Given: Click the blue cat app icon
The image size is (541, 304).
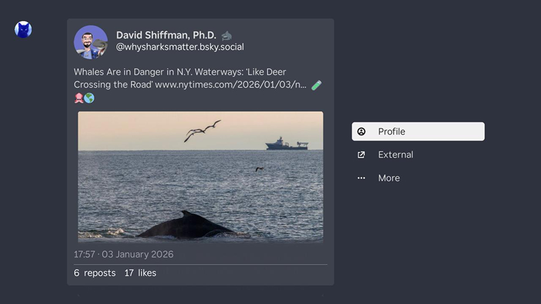Looking at the screenshot, I should (23, 30).
